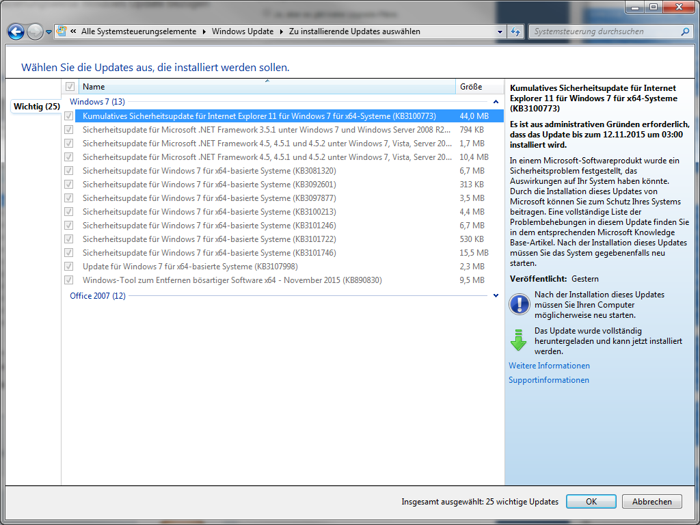The image size is (700, 525).
Task: Click the Windows 7 (13) group label
Action: coord(97,103)
